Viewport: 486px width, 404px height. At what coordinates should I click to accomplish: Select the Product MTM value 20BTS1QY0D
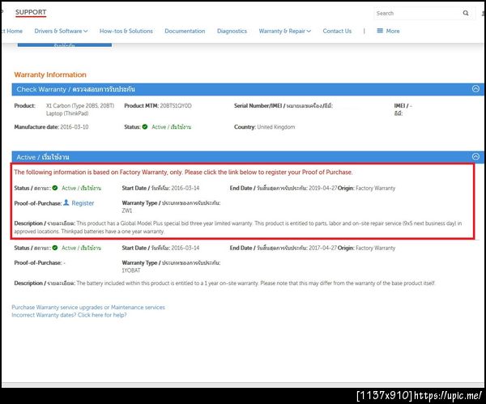pyautogui.click(x=176, y=105)
